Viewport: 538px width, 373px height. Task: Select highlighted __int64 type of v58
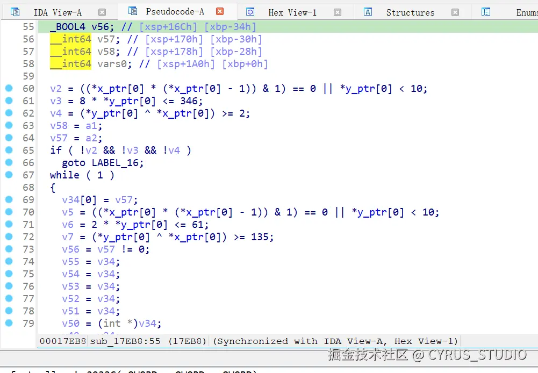click(71, 52)
